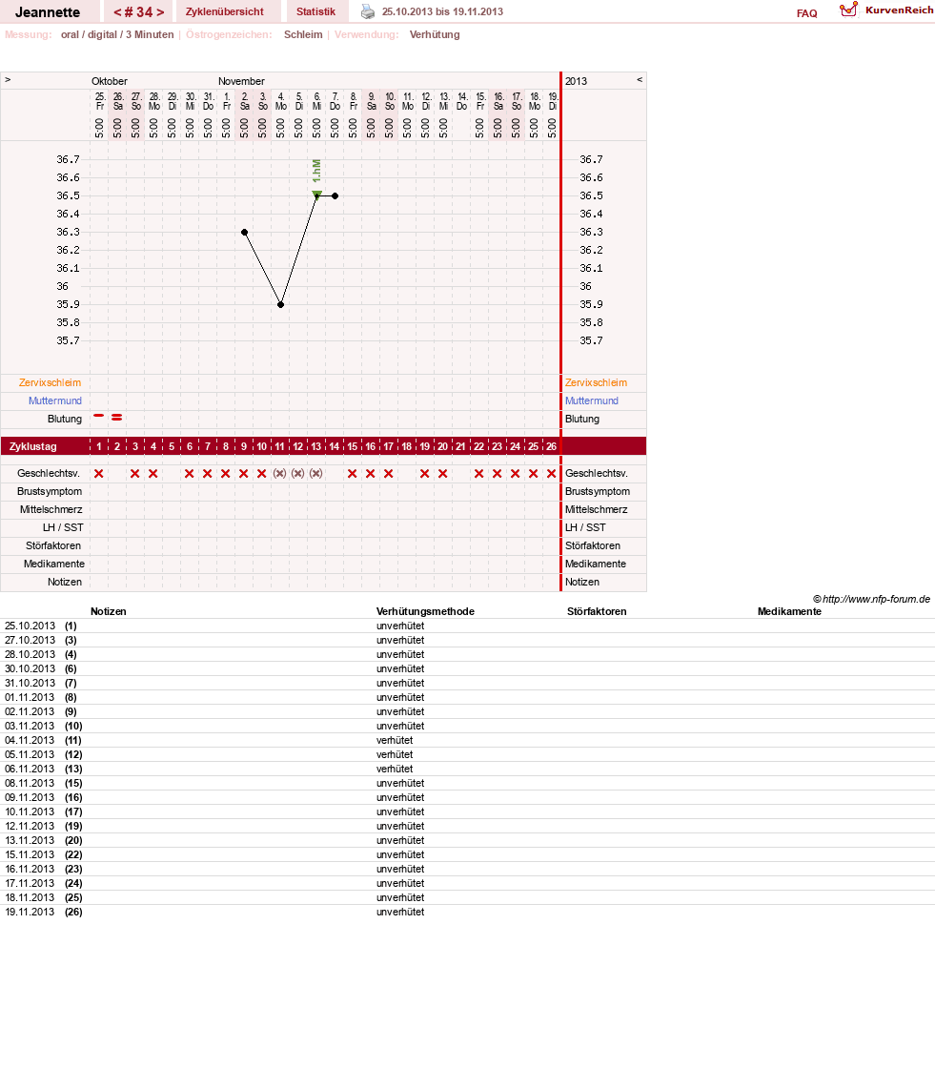Go to next cycle arrow after #34

tap(160, 12)
